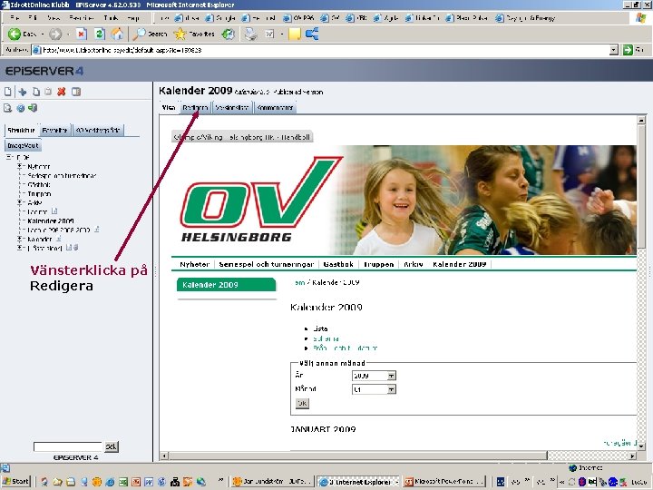Click the red X delete page icon
The height and width of the screenshot is (490, 653).
coord(62,92)
